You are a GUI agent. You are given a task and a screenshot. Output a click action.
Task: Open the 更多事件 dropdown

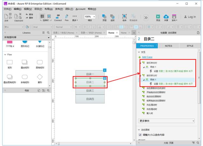coord(166,121)
